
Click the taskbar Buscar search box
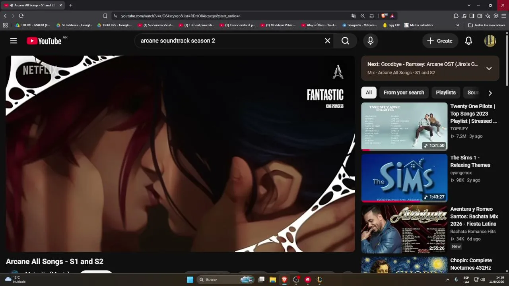click(226, 280)
